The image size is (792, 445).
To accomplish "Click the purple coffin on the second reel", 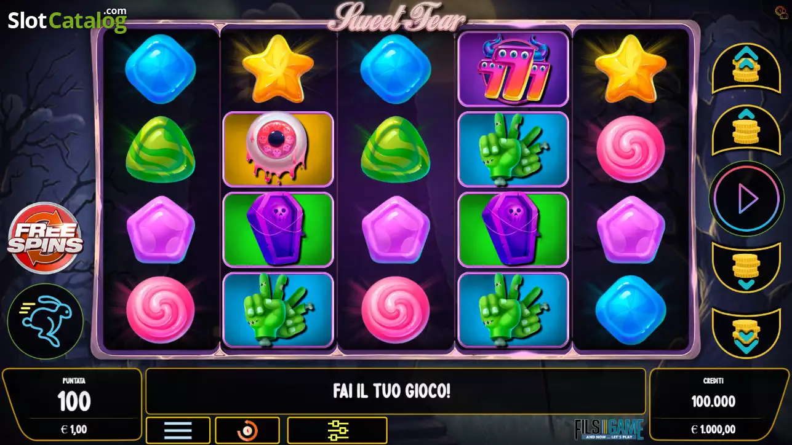I will coord(278,229).
